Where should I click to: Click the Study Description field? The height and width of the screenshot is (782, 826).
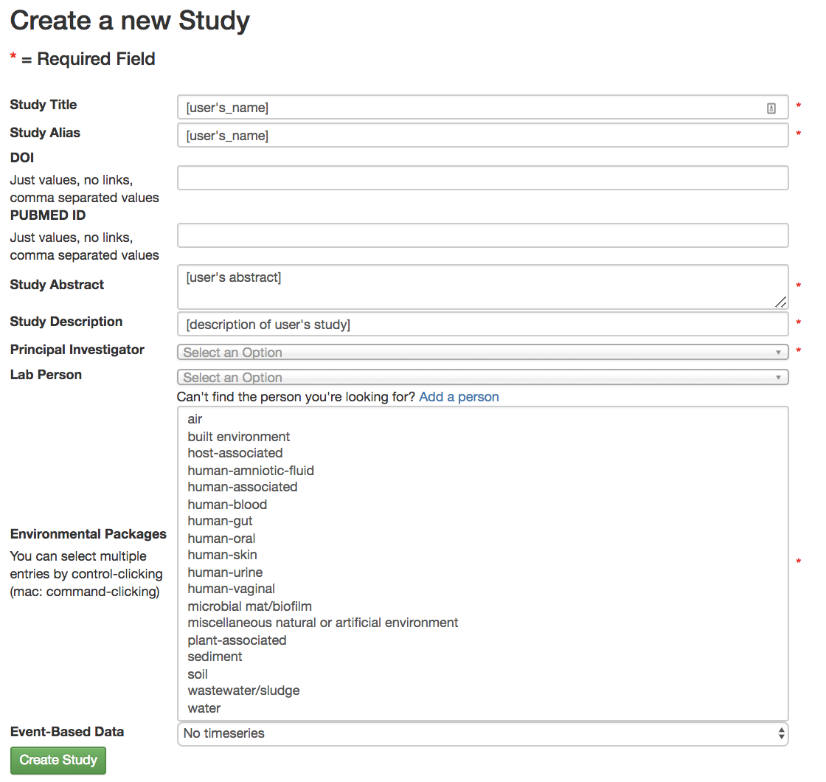click(482, 324)
